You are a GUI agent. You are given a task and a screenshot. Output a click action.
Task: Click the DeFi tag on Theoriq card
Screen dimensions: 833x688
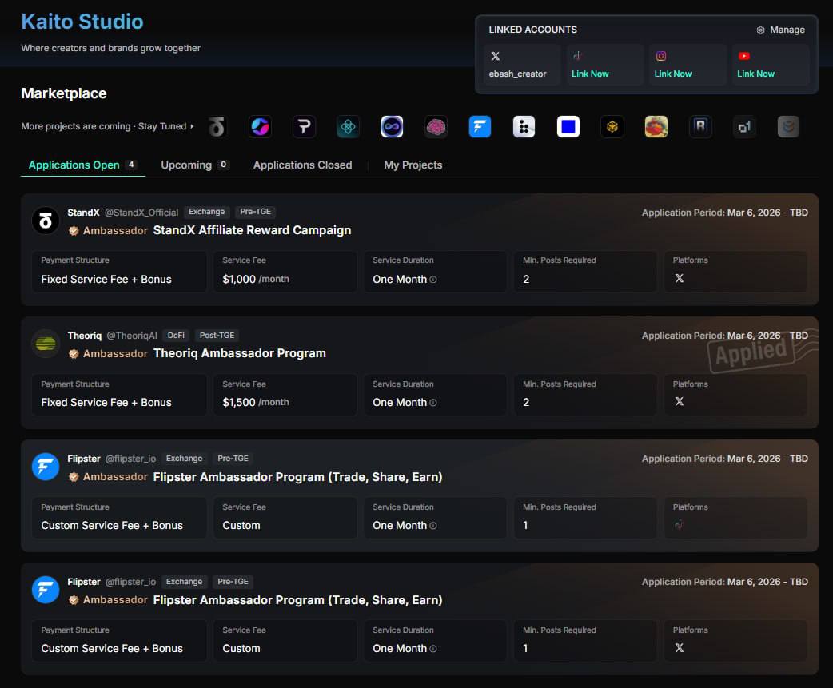pos(177,336)
